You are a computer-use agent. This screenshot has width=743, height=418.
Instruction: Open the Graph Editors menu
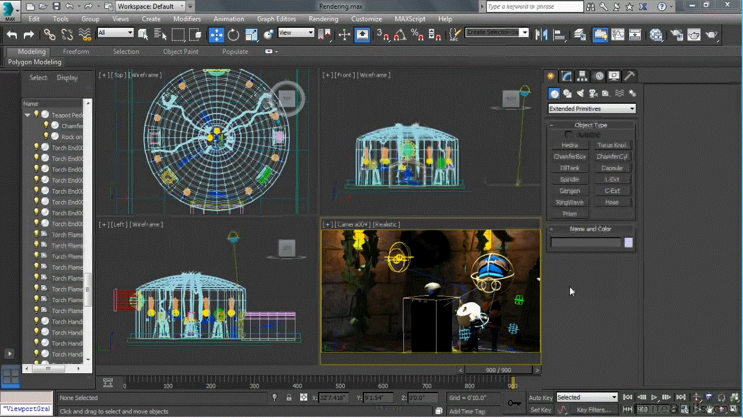(x=276, y=19)
